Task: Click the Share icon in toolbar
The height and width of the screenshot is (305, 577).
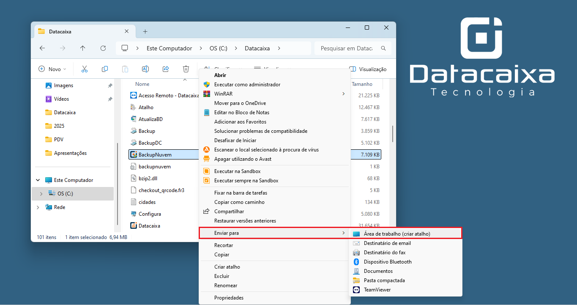Action: (166, 69)
